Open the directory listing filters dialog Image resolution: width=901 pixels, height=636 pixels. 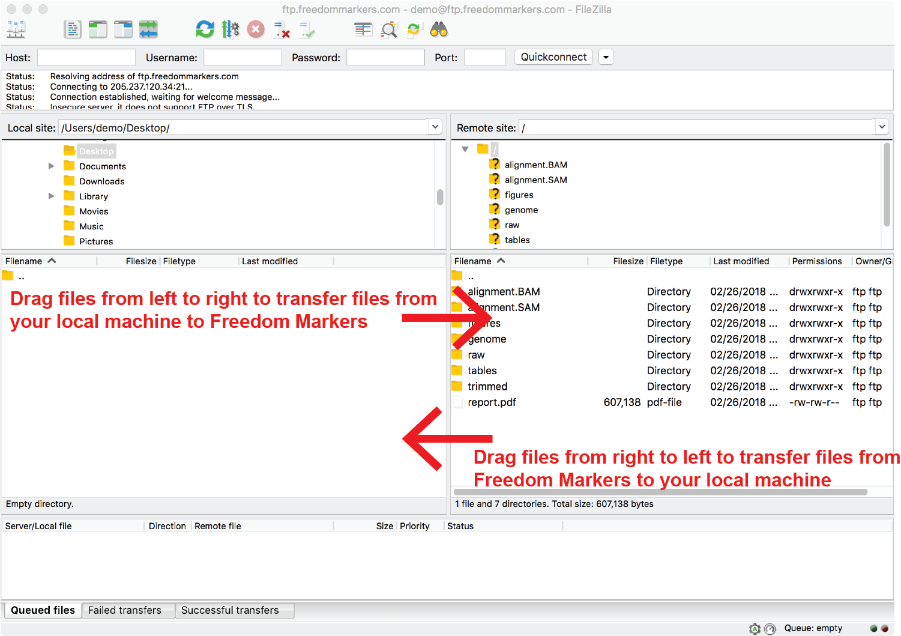click(363, 29)
